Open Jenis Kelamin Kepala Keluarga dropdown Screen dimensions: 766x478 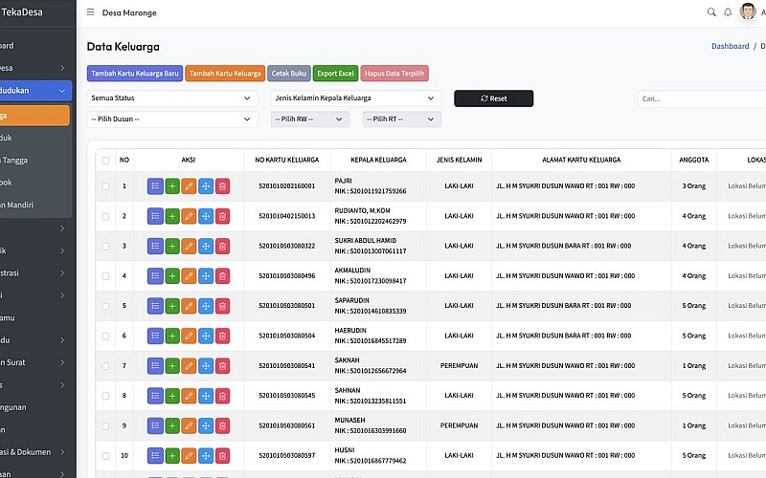[355, 98]
